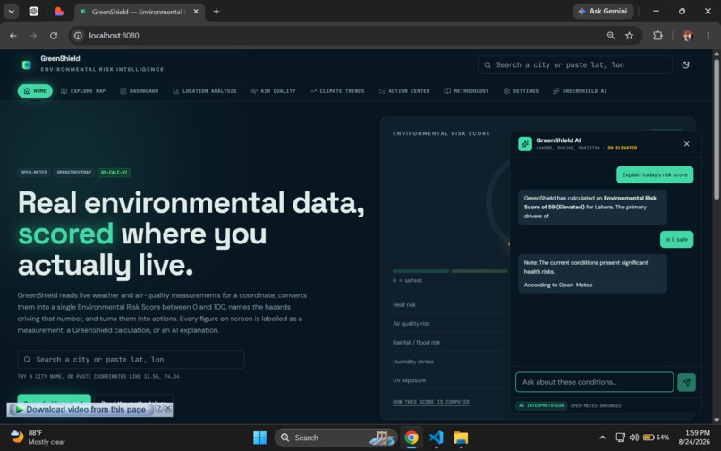
Task: Click the Ask Gemini button
Action: click(603, 11)
